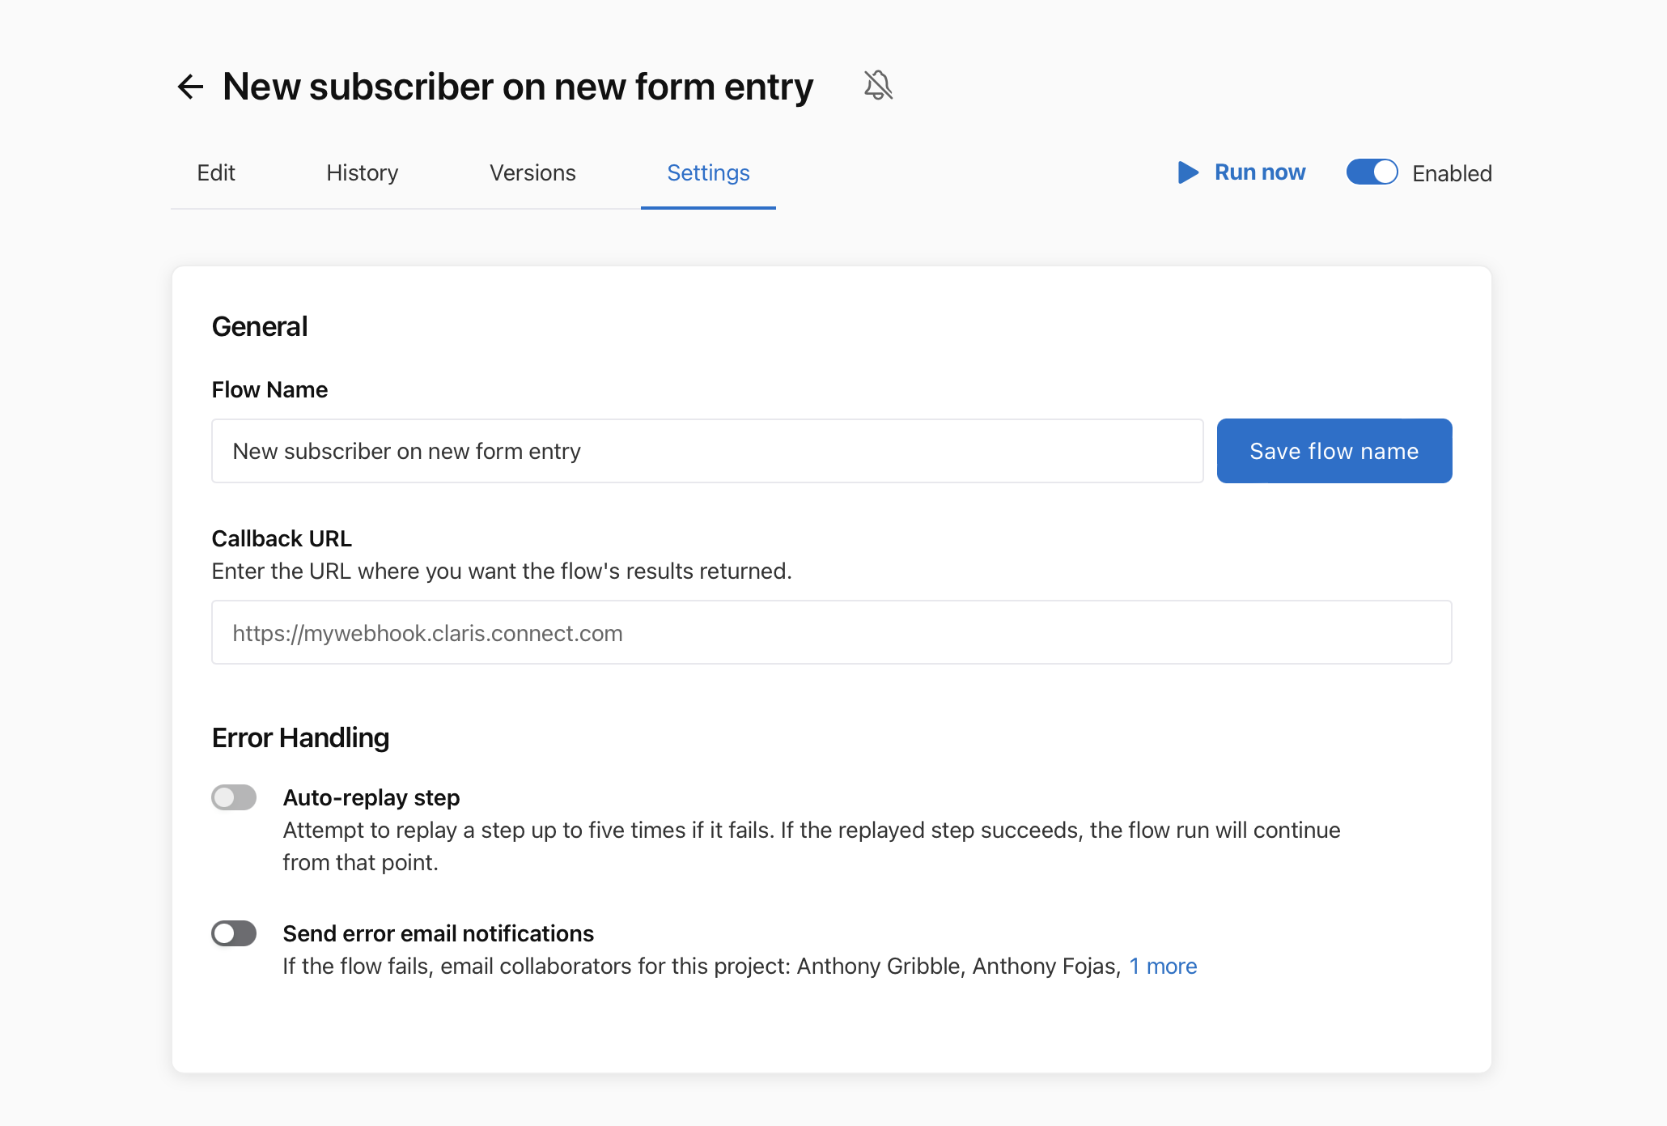This screenshot has width=1667, height=1126.
Task: Toggle the Send error email notifications switch
Action: pos(235,933)
